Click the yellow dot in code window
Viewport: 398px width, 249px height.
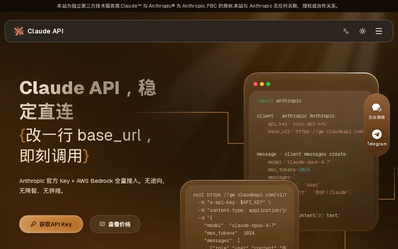click(x=262, y=84)
